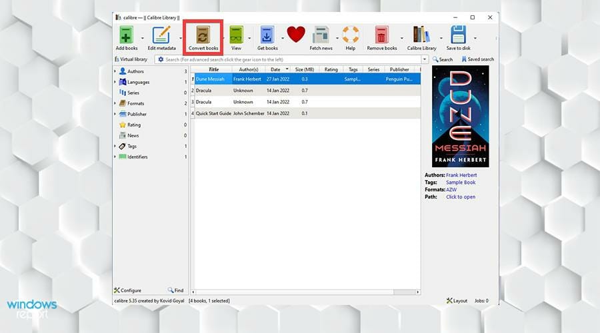The width and height of the screenshot is (600, 333).
Task: Click the Remove books trash icon
Action: 381,35
